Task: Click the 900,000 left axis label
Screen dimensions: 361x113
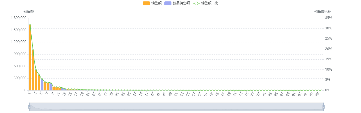Action: pyautogui.click(x=20, y=54)
